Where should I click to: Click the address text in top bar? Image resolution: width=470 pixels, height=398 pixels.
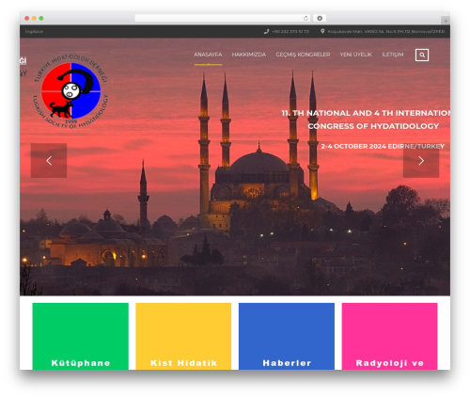(x=385, y=31)
